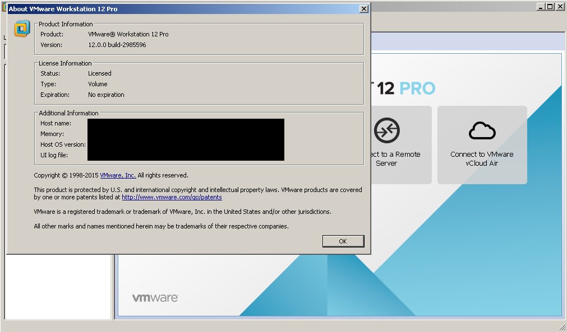
Task: Minimize the main VMware Workstation window
Action: pyautogui.click(x=541, y=7)
